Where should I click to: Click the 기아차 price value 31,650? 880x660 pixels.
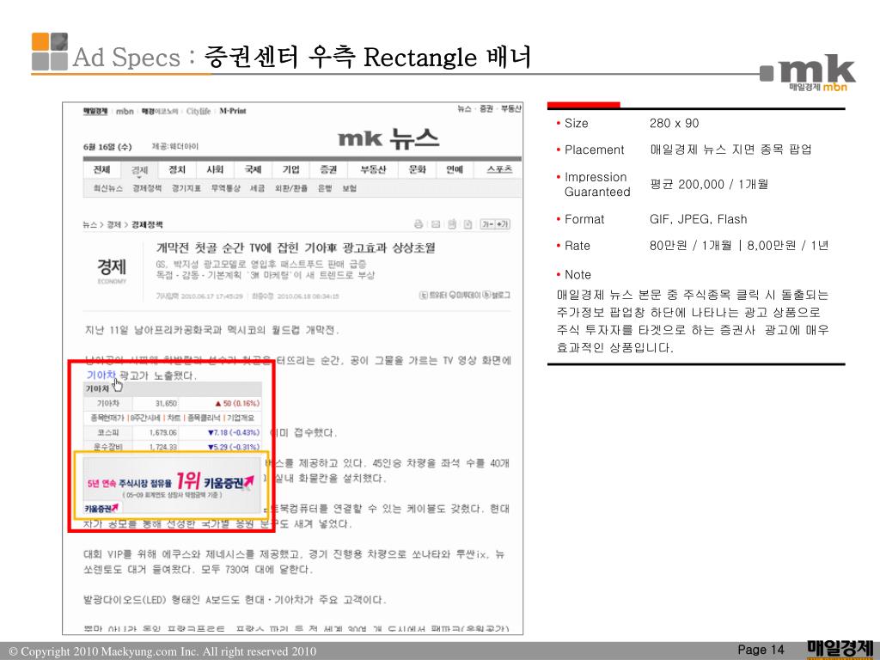click(x=166, y=404)
